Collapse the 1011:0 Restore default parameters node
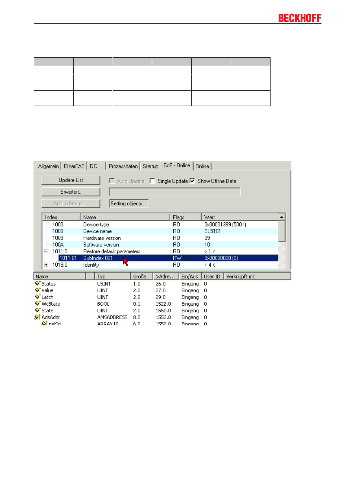 click(46, 251)
